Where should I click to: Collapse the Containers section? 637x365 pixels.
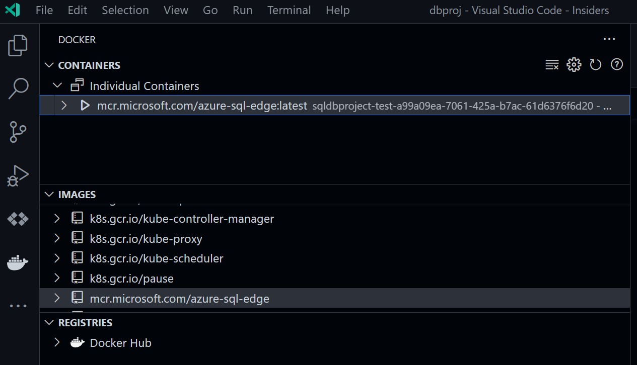coord(49,65)
